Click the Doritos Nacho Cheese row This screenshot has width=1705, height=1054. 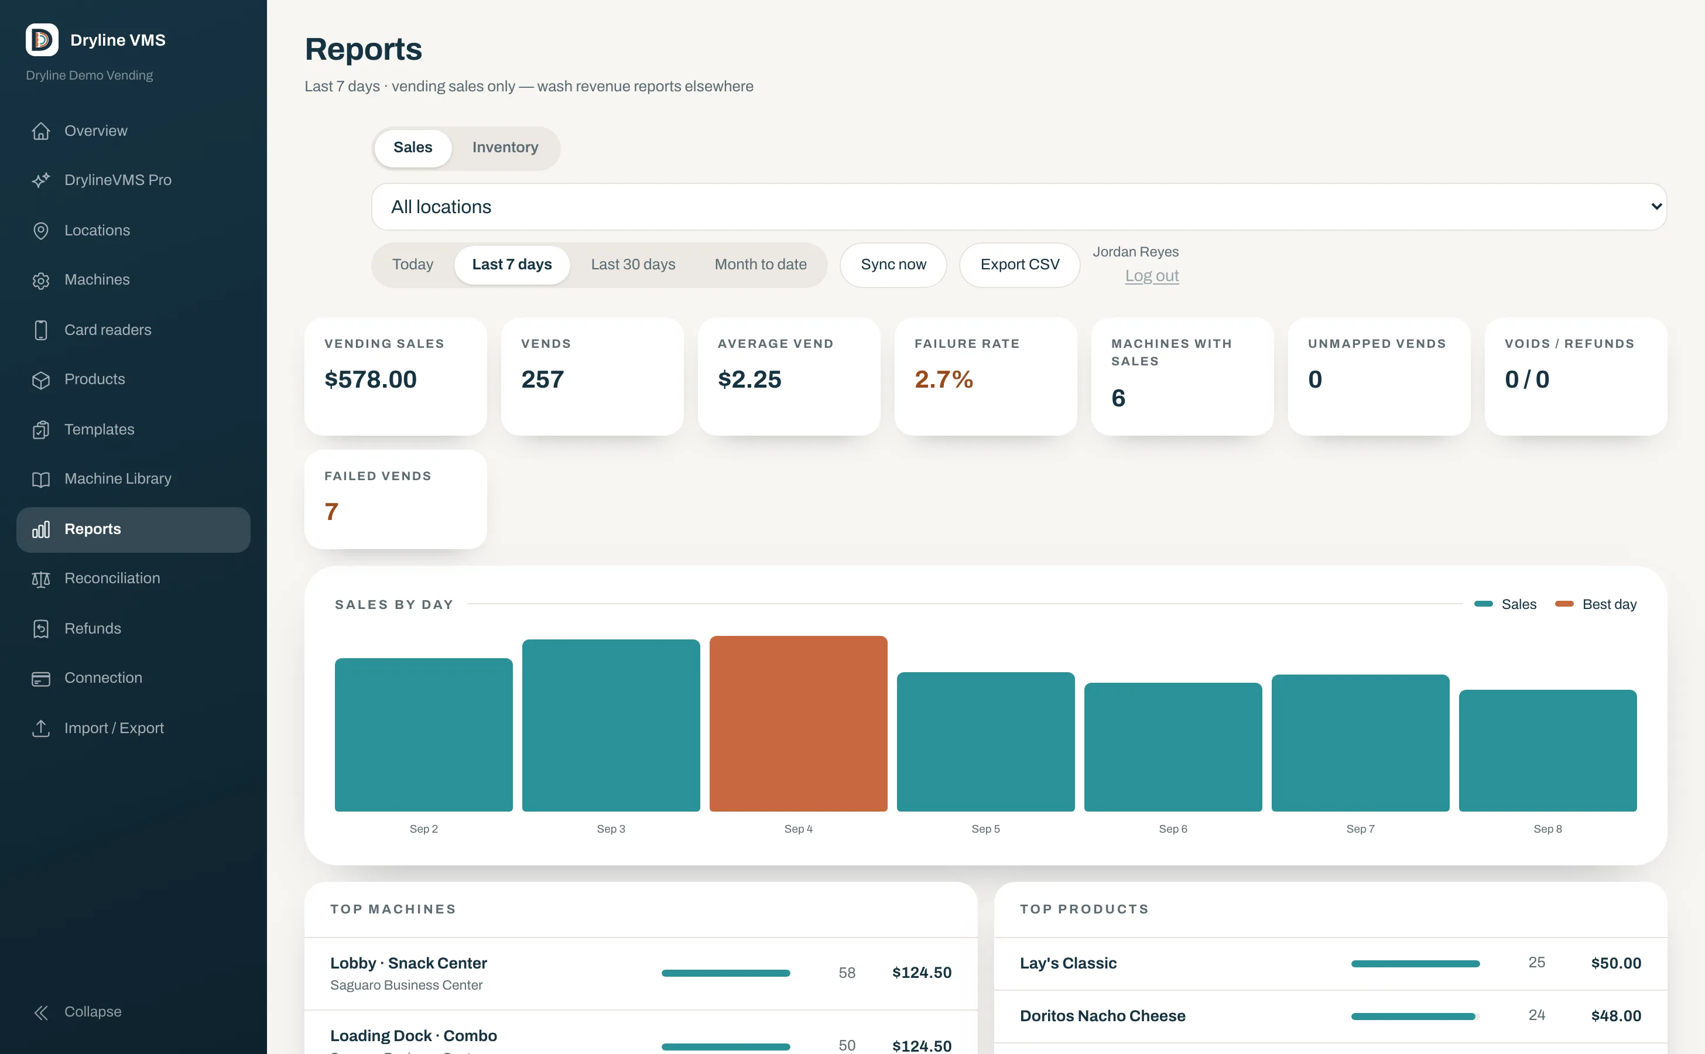(1330, 1017)
